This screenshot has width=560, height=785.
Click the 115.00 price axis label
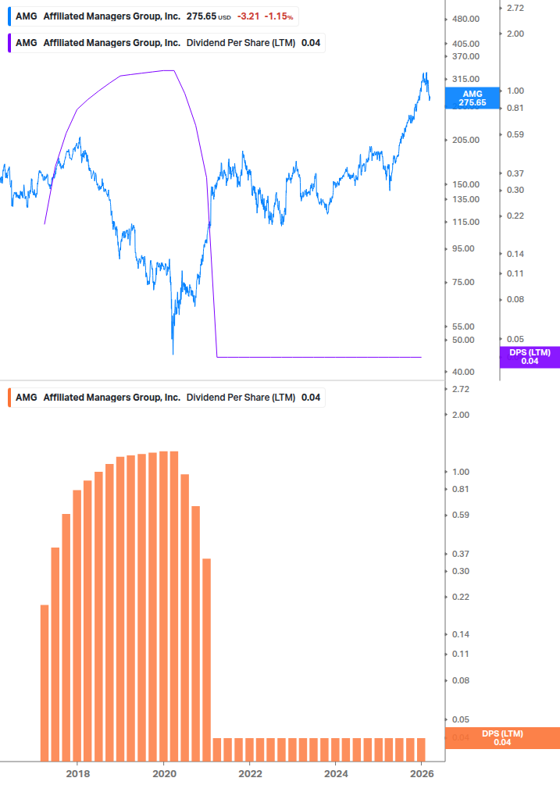pos(466,223)
